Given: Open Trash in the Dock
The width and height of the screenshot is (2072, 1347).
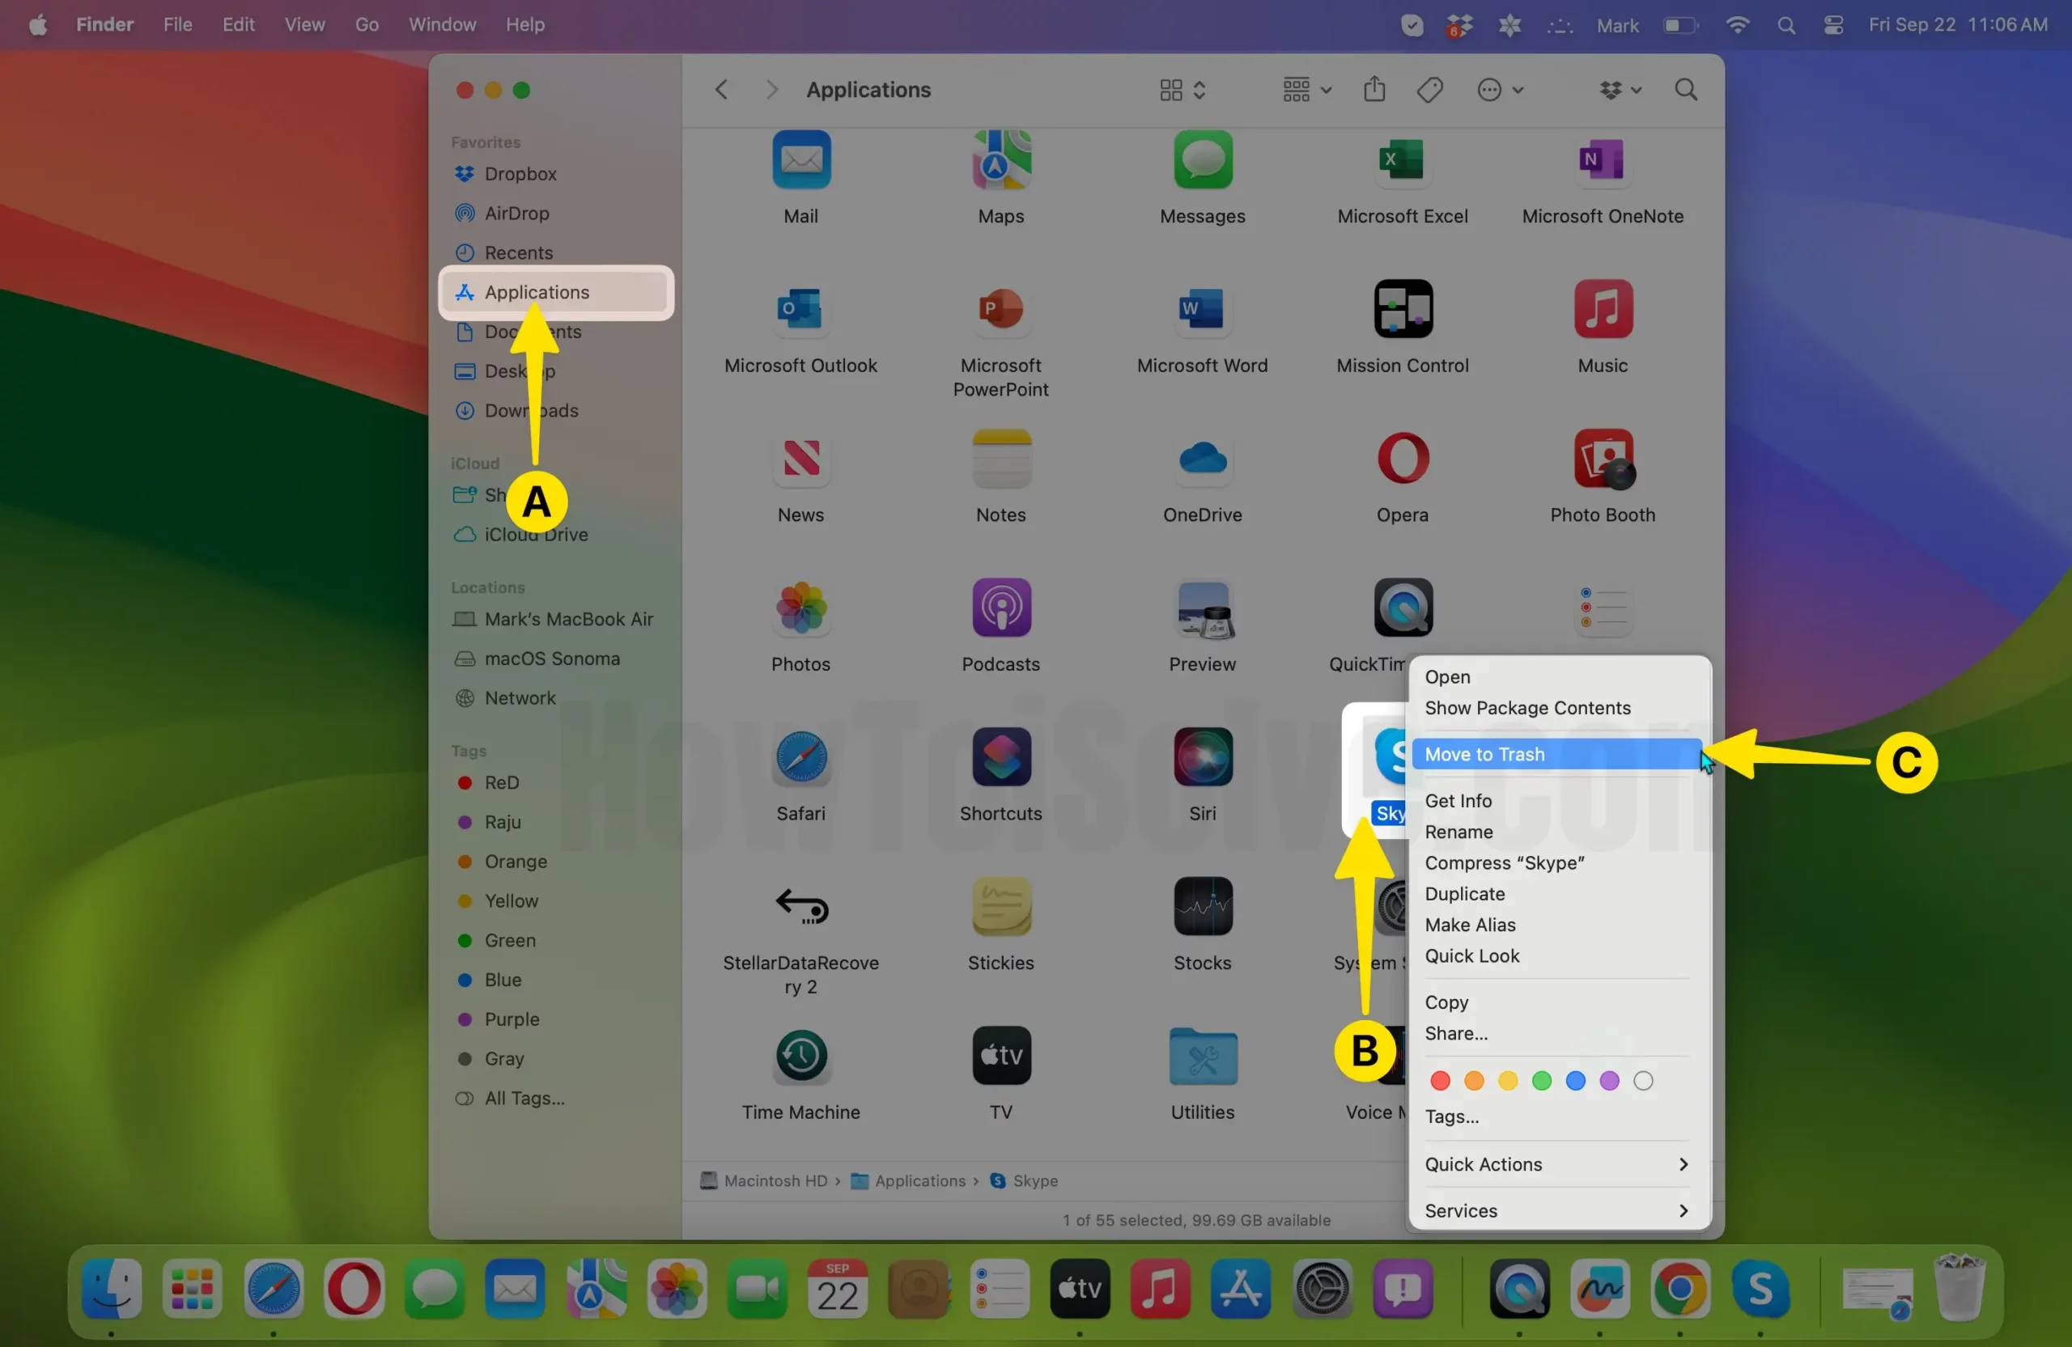Looking at the screenshot, I should tap(1959, 1289).
